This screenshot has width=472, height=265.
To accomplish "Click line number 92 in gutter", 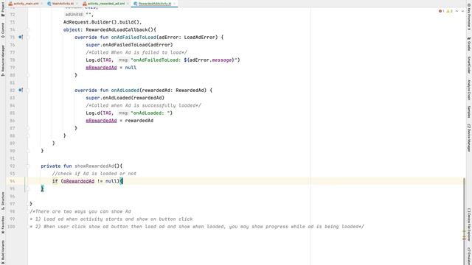I will [x=13, y=166].
